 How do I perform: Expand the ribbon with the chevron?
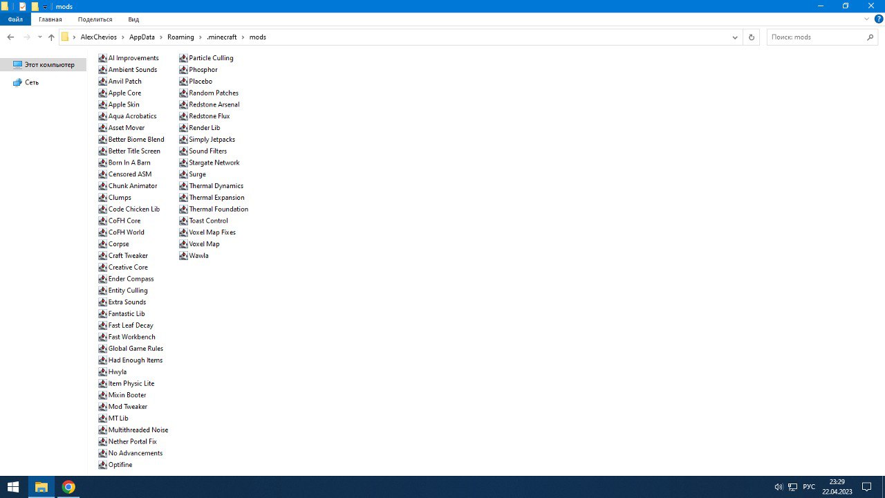click(x=868, y=19)
